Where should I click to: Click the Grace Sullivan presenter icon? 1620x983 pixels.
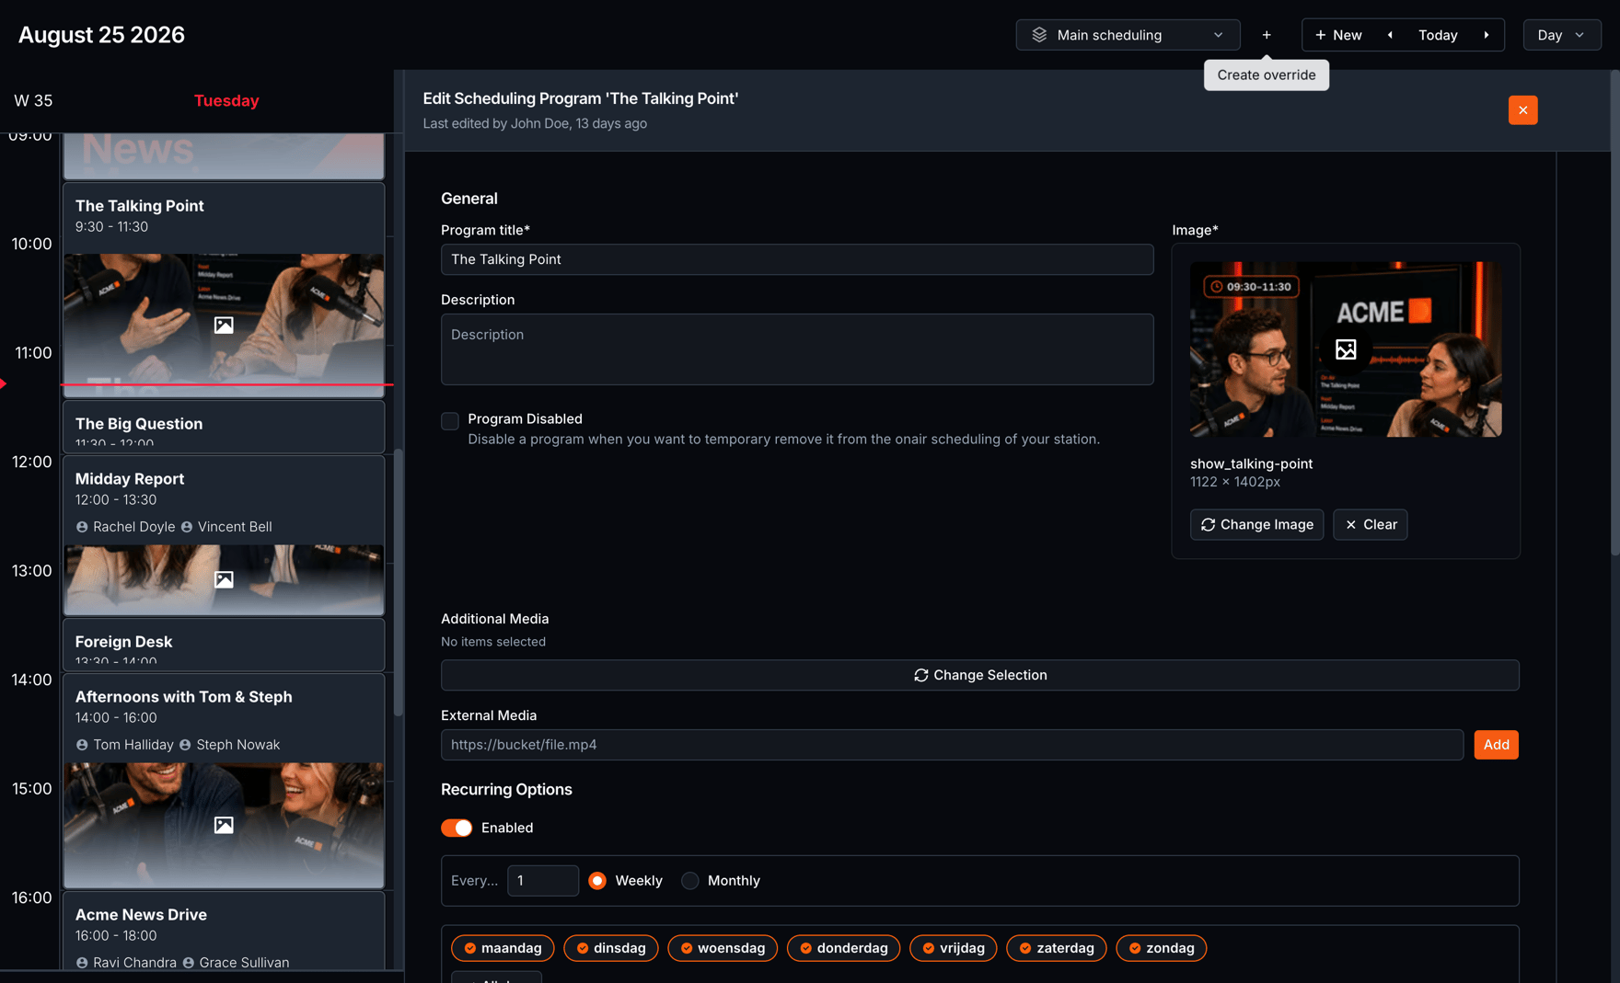(189, 963)
